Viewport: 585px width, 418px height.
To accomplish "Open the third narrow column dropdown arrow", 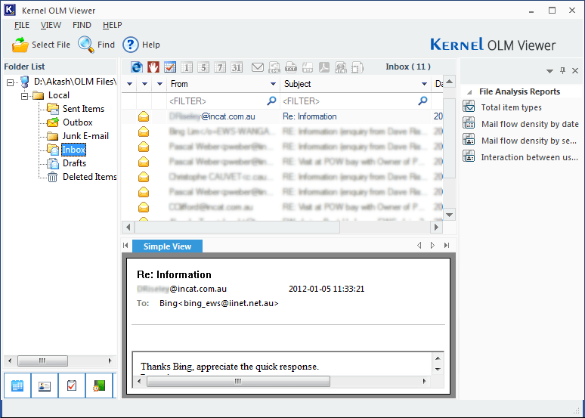I will point(159,84).
